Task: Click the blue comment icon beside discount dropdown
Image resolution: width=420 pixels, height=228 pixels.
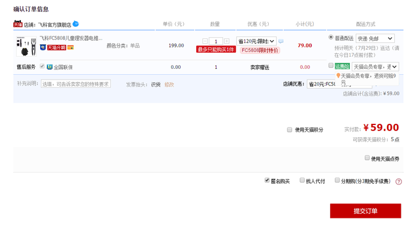Action: (x=281, y=41)
